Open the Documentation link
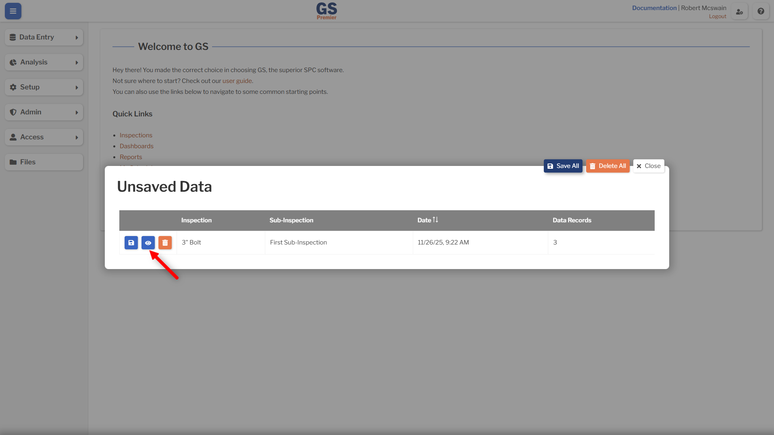The image size is (774, 435). point(654,8)
